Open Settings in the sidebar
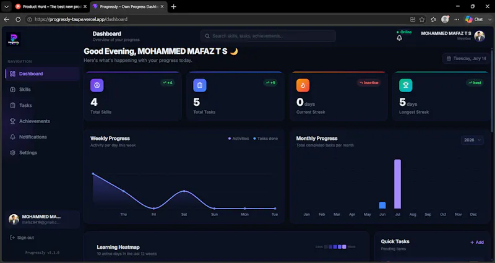The image size is (495, 263). click(x=42, y=152)
